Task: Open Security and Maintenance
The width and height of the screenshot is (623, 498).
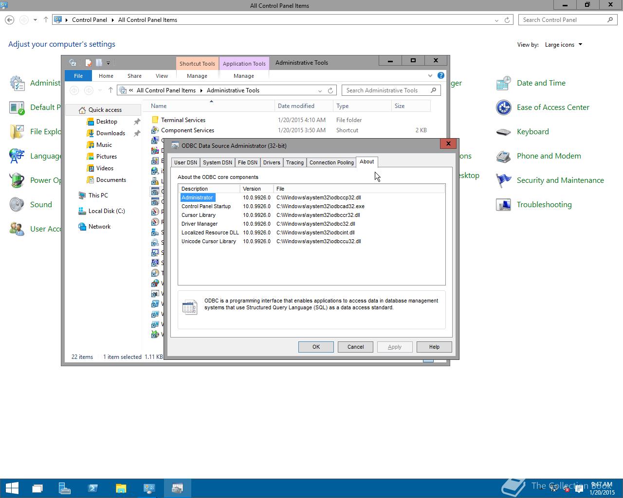Action: click(x=560, y=180)
